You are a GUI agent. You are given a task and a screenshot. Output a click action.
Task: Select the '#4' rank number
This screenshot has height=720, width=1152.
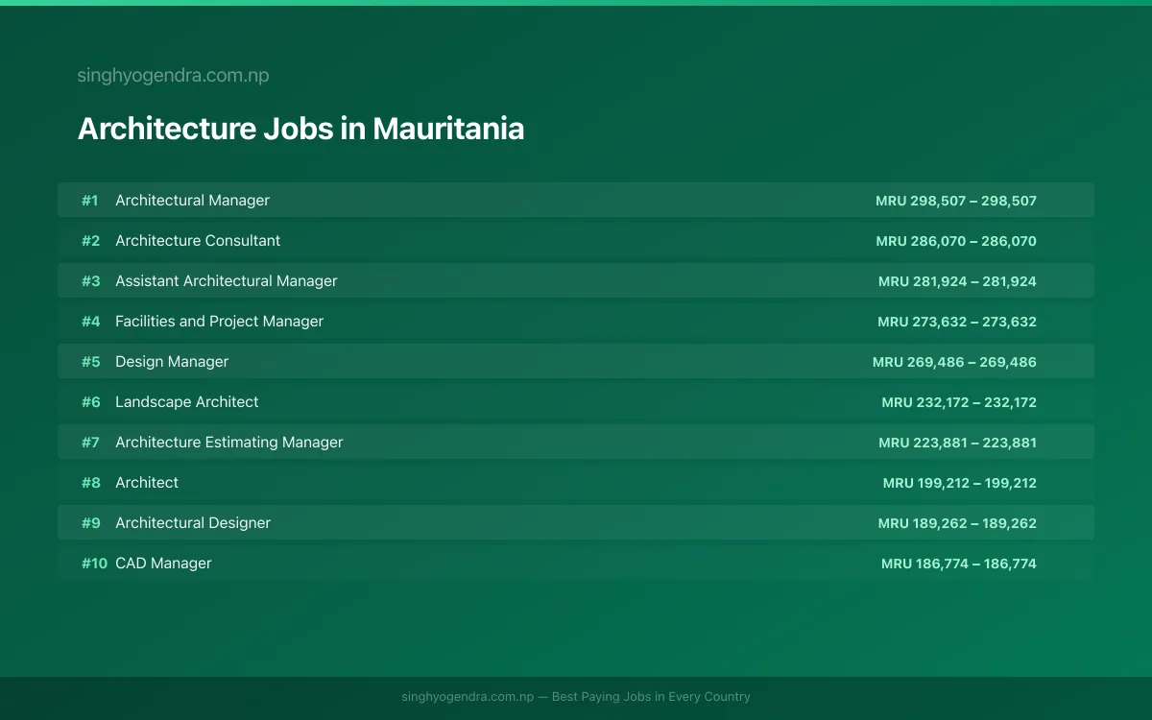point(90,322)
